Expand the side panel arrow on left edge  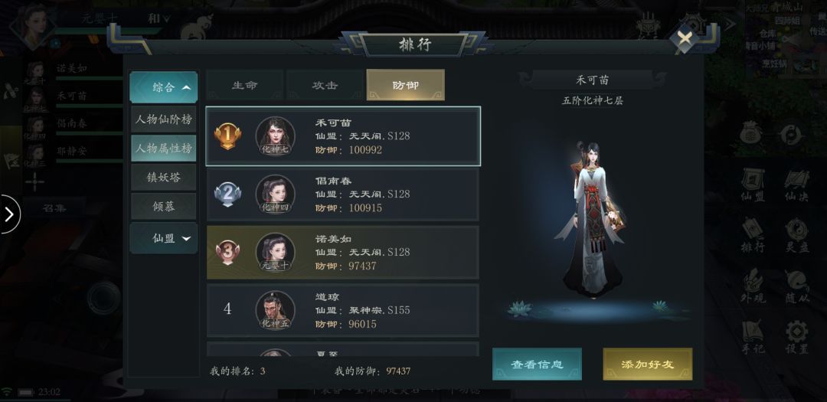coord(9,214)
